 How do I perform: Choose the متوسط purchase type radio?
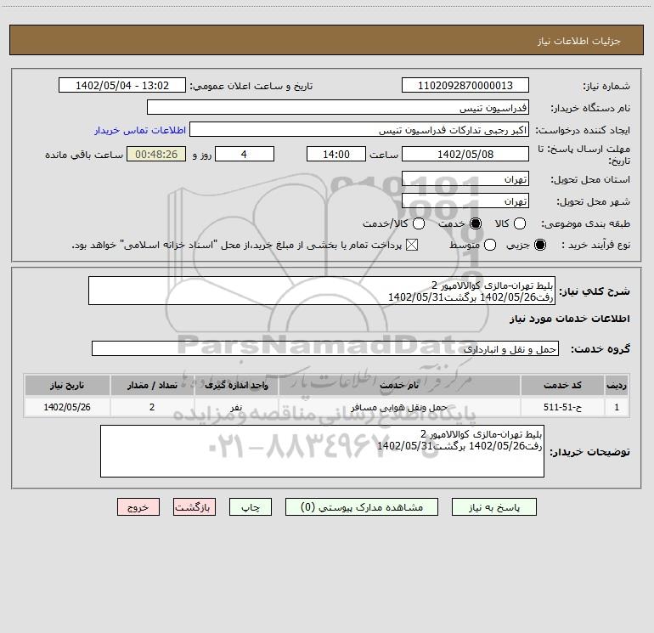490,245
